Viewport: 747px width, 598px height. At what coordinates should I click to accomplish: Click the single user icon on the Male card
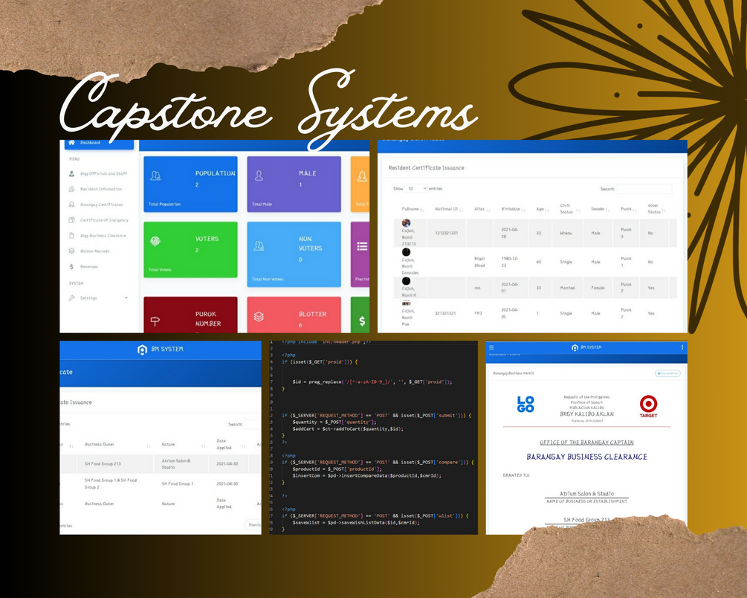(259, 176)
